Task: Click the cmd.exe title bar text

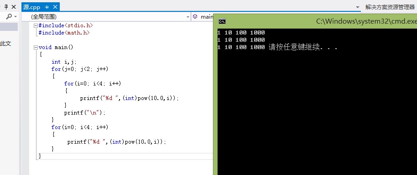Action: coord(366,21)
